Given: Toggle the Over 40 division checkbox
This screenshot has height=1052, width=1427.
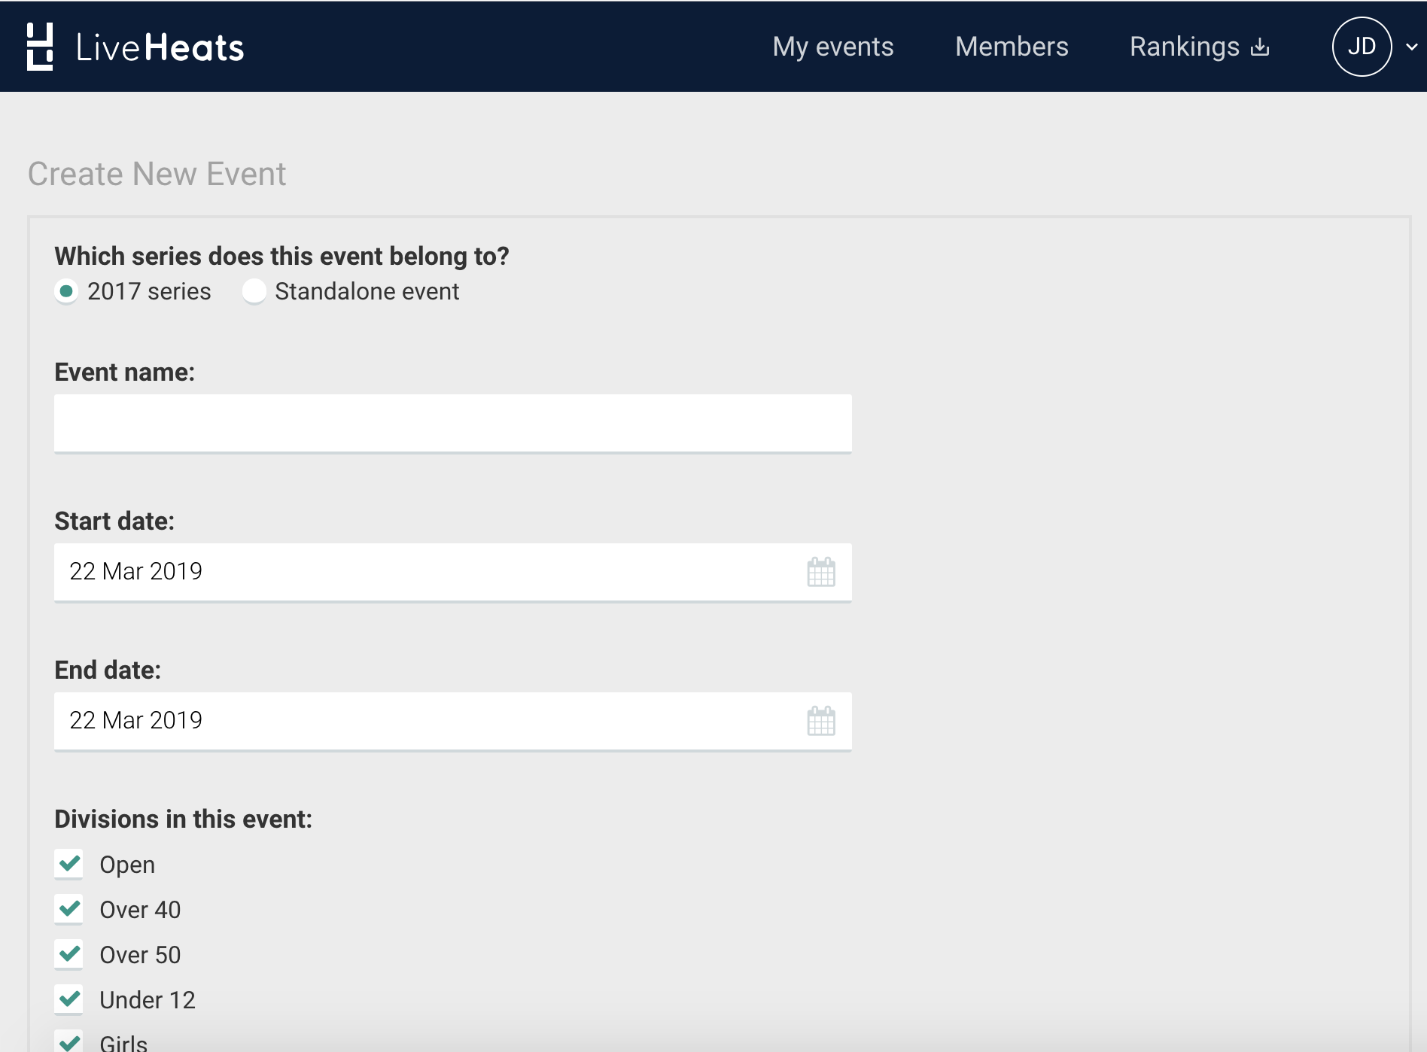Looking at the screenshot, I should 68,909.
